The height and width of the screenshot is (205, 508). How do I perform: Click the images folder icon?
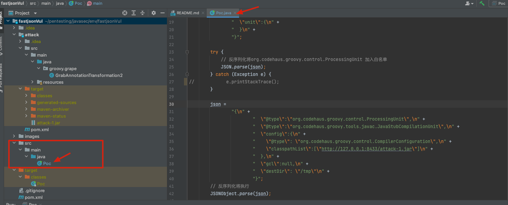(21, 136)
